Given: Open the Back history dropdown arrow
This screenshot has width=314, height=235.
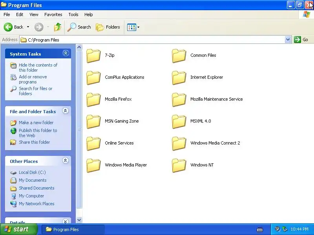Looking at the screenshot, I should coord(28,27).
